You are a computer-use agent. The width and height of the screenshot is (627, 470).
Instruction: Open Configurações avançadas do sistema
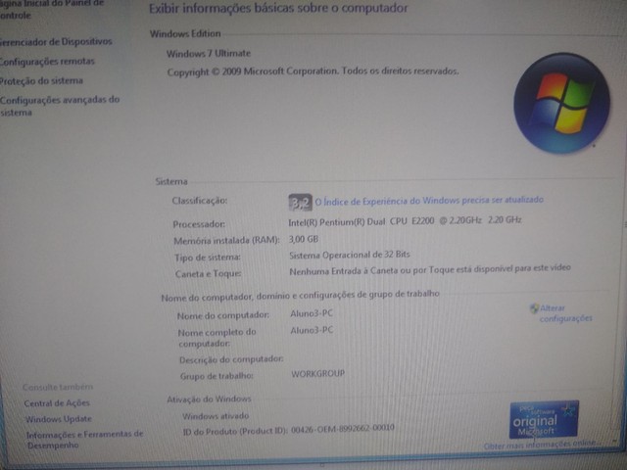pos(60,106)
